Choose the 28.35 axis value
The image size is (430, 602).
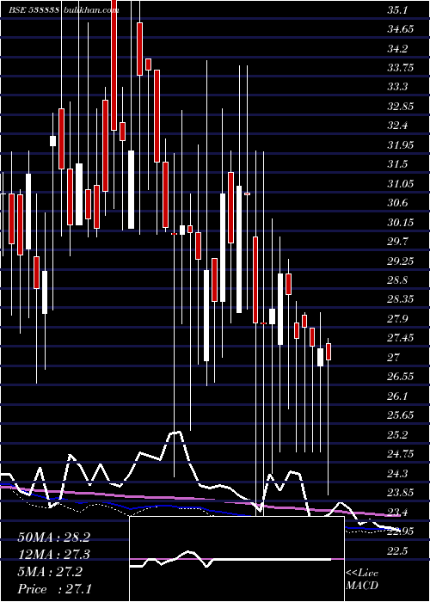tap(401, 299)
